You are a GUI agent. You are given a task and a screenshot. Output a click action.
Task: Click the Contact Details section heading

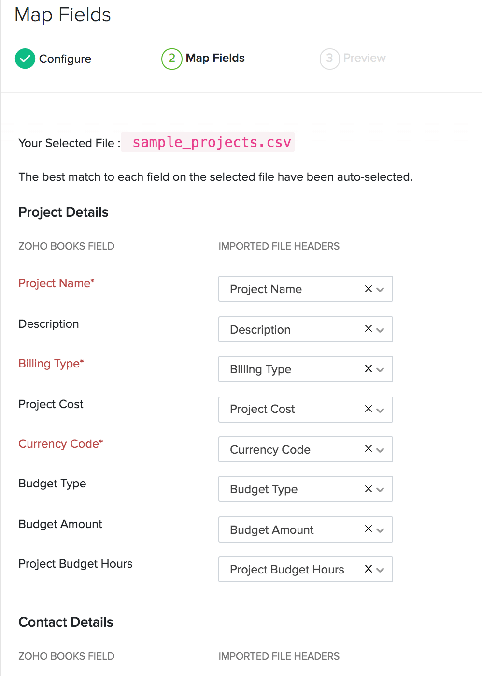(x=65, y=622)
